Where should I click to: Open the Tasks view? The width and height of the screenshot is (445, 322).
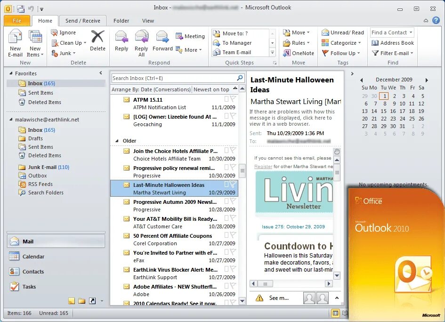pyautogui.click(x=56, y=287)
